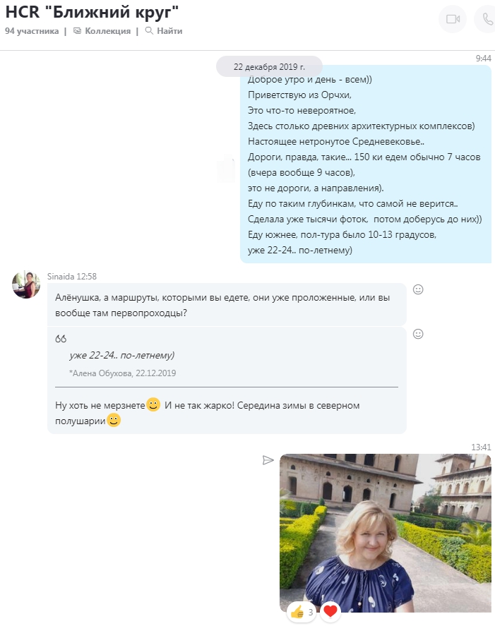Add reaction to Sinaida's quoted reply message
This screenshot has height=626, width=495.
(x=418, y=334)
